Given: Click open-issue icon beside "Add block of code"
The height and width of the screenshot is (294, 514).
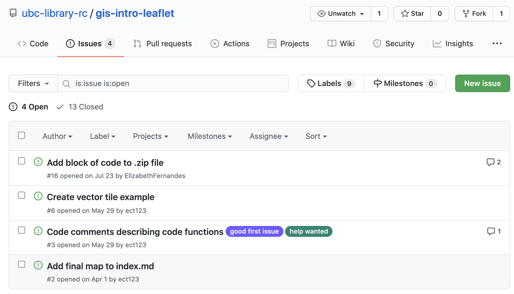Looking at the screenshot, I should click(38, 162).
